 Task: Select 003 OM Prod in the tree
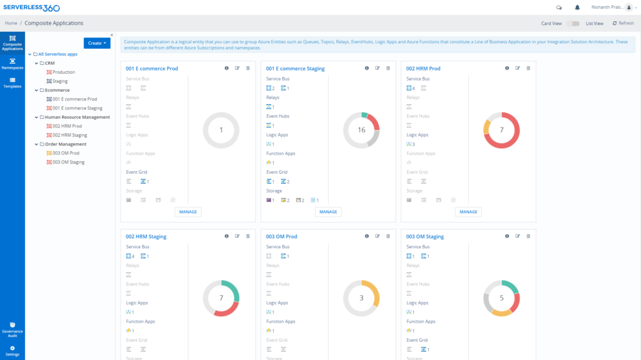point(66,152)
